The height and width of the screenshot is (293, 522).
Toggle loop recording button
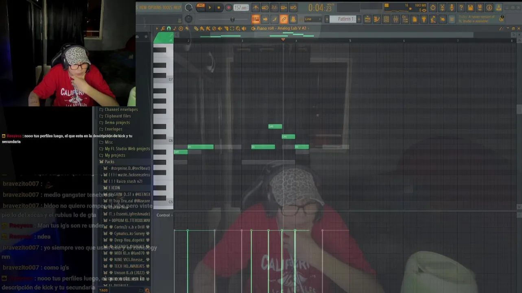coord(293,7)
